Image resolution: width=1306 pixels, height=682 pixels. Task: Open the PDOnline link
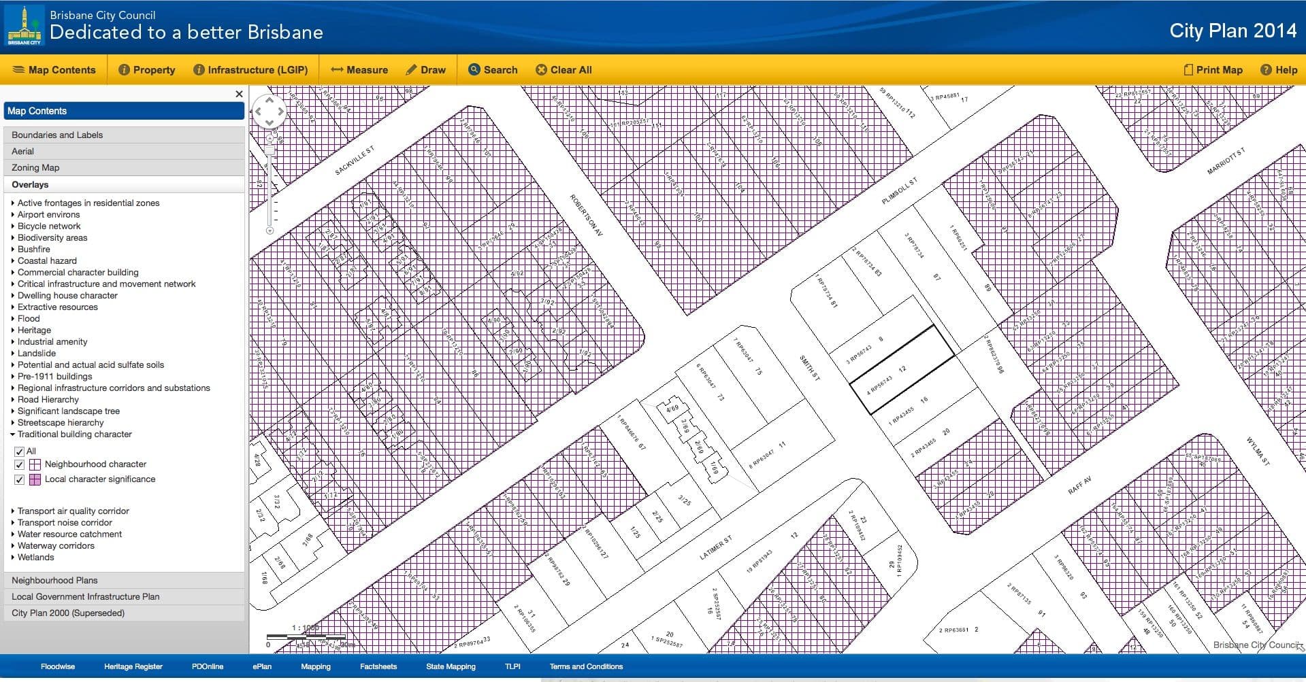coord(208,666)
